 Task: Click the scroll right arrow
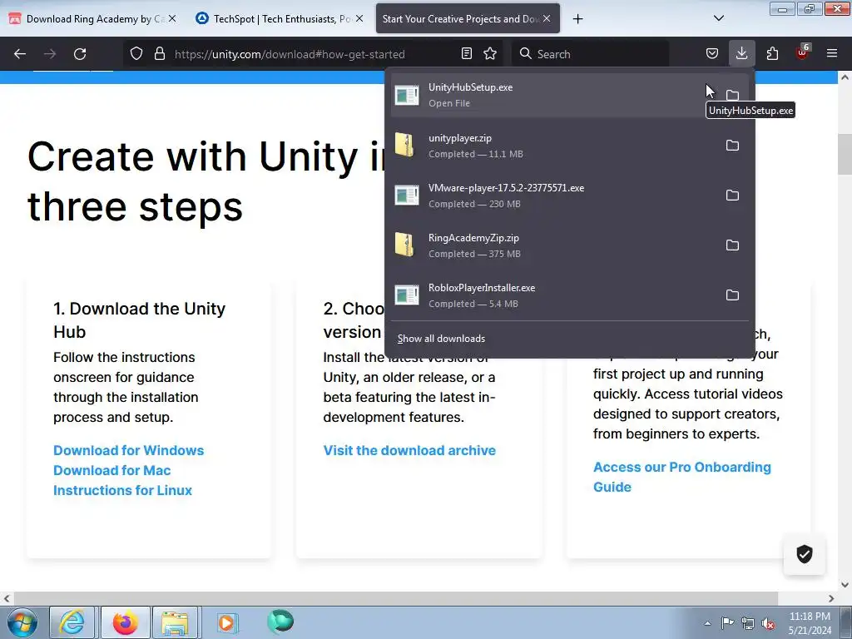point(831,598)
